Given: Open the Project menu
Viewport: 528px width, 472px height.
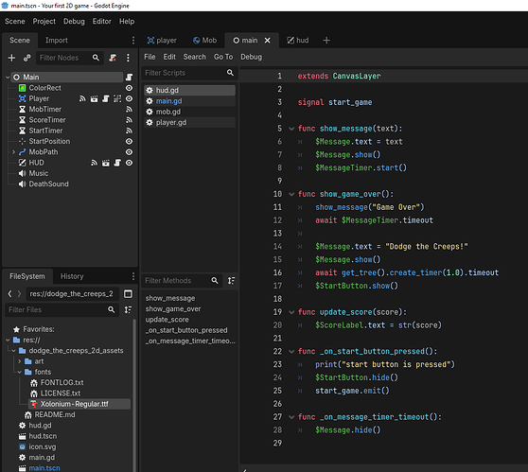Looking at the screenshot, I should tap(44, 21).
